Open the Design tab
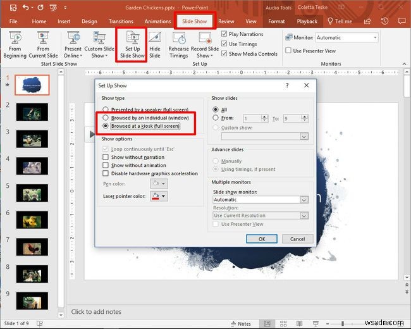The image size is (411, 329). pos(89,22)
